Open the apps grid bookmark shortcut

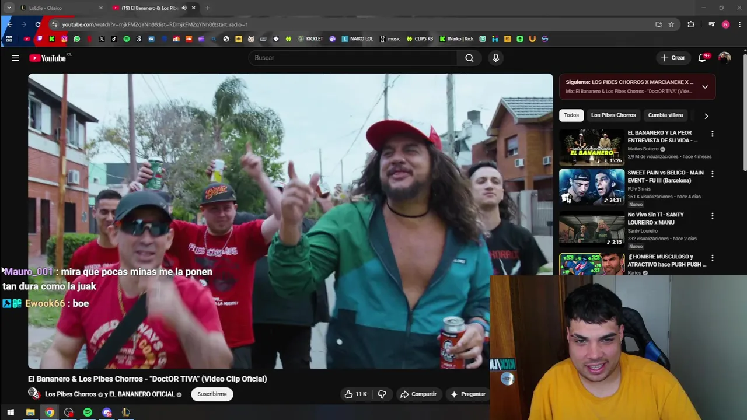pos(9,39)
